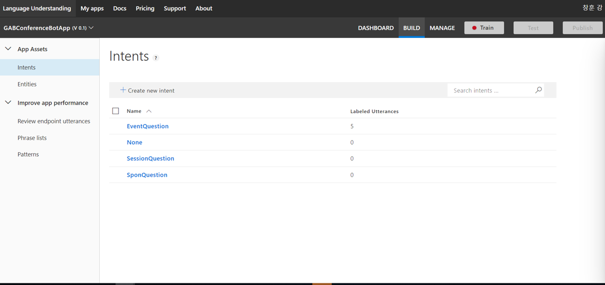Switch to the DASHBOARD tab

376,28
